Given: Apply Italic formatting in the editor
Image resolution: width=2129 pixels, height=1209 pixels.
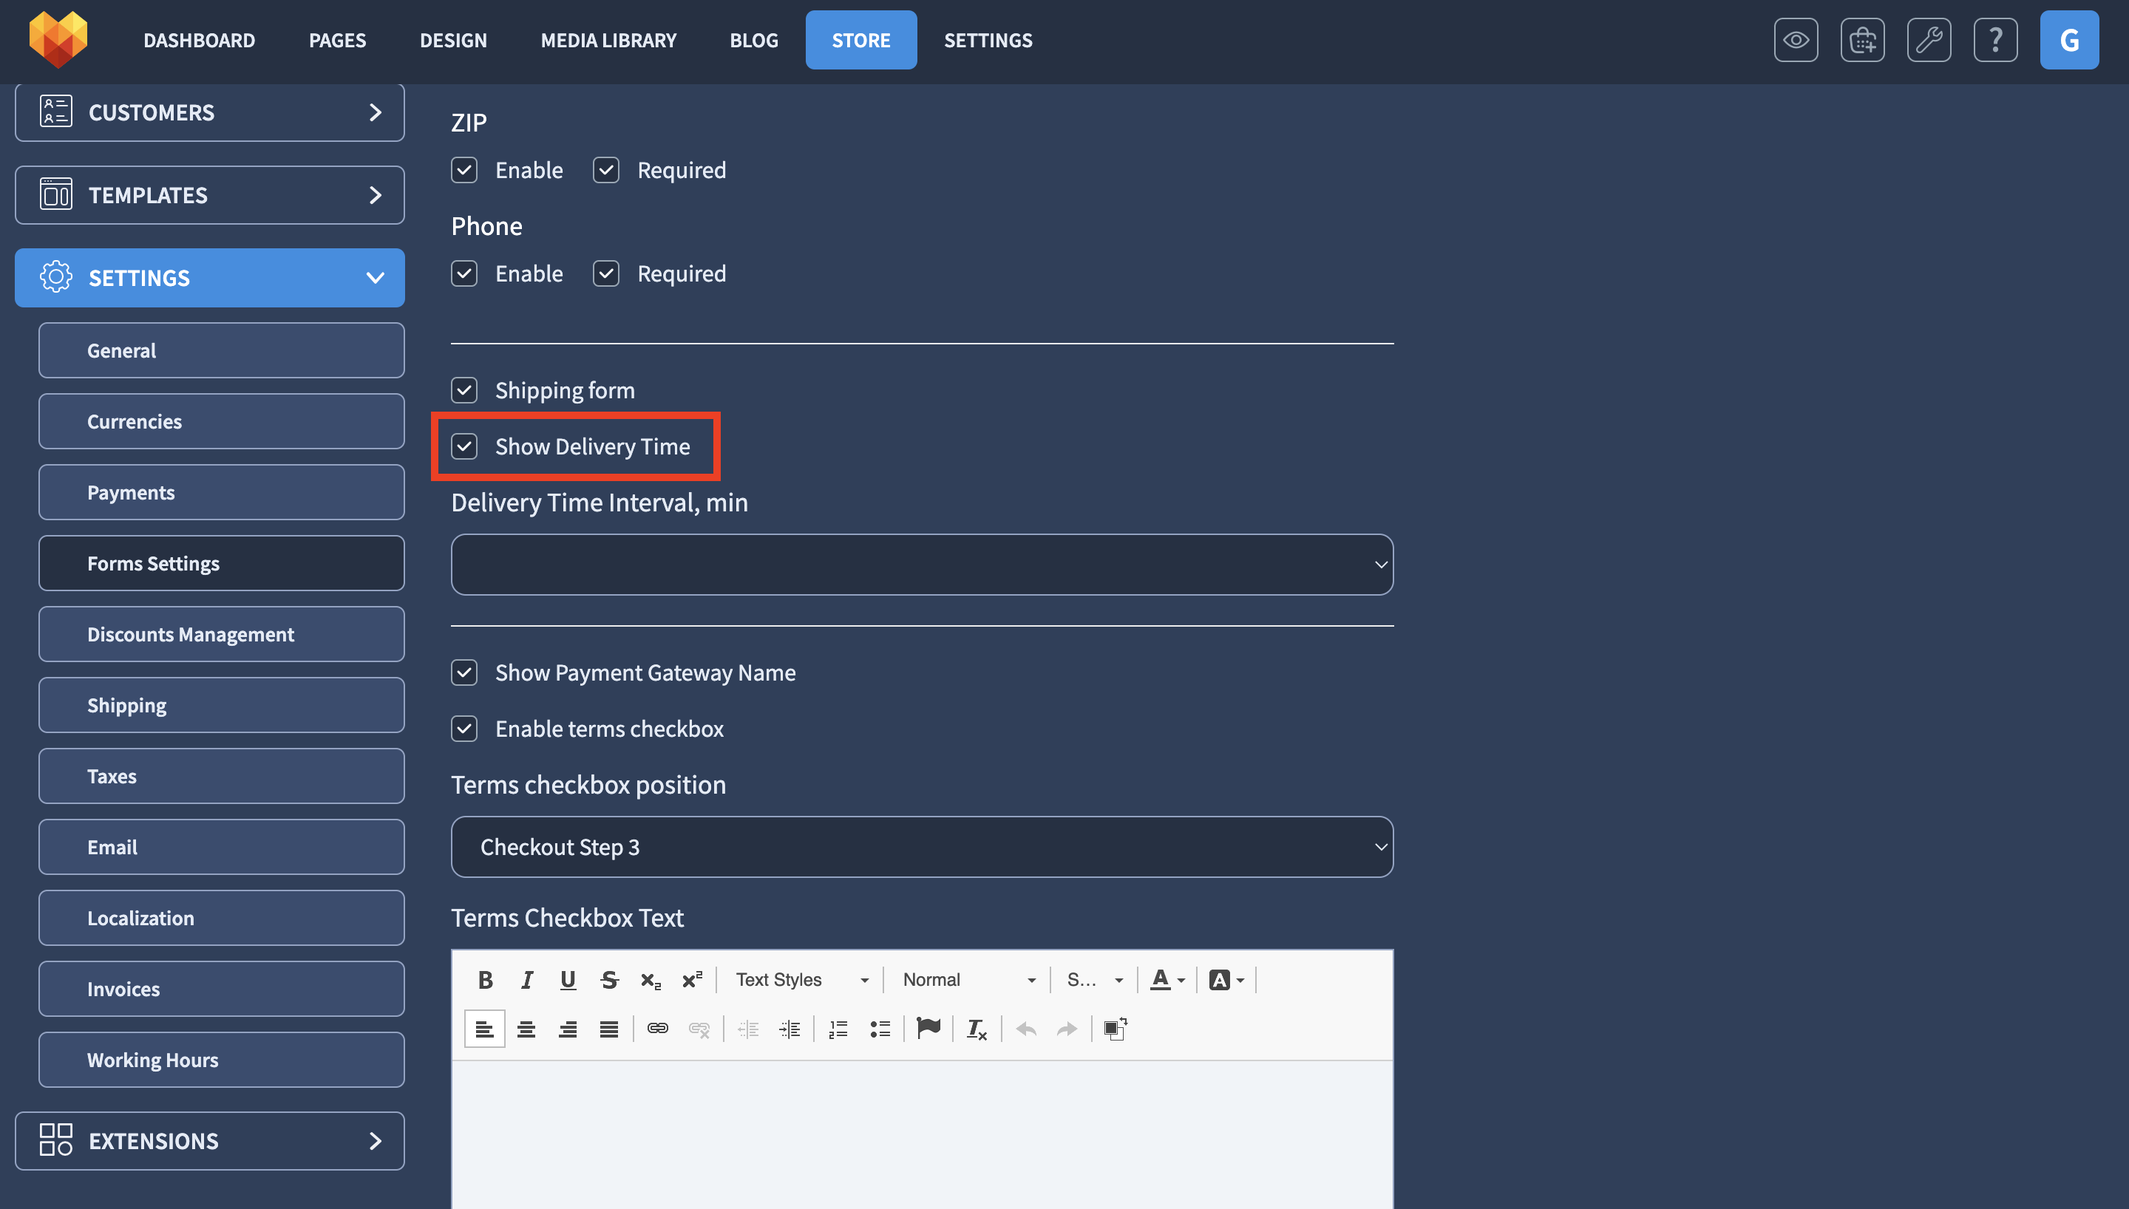Looking at the screenshot, I should point(526,980).
